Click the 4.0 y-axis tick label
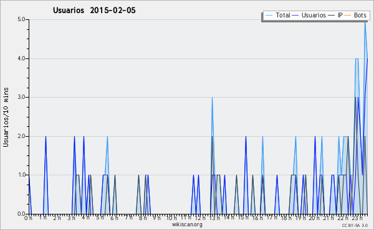 coord(21,58)
